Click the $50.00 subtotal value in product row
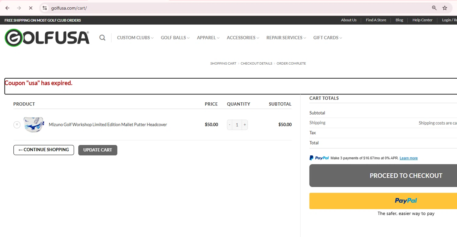The height and width of the screenshot is (237, 457). (285, 125)
